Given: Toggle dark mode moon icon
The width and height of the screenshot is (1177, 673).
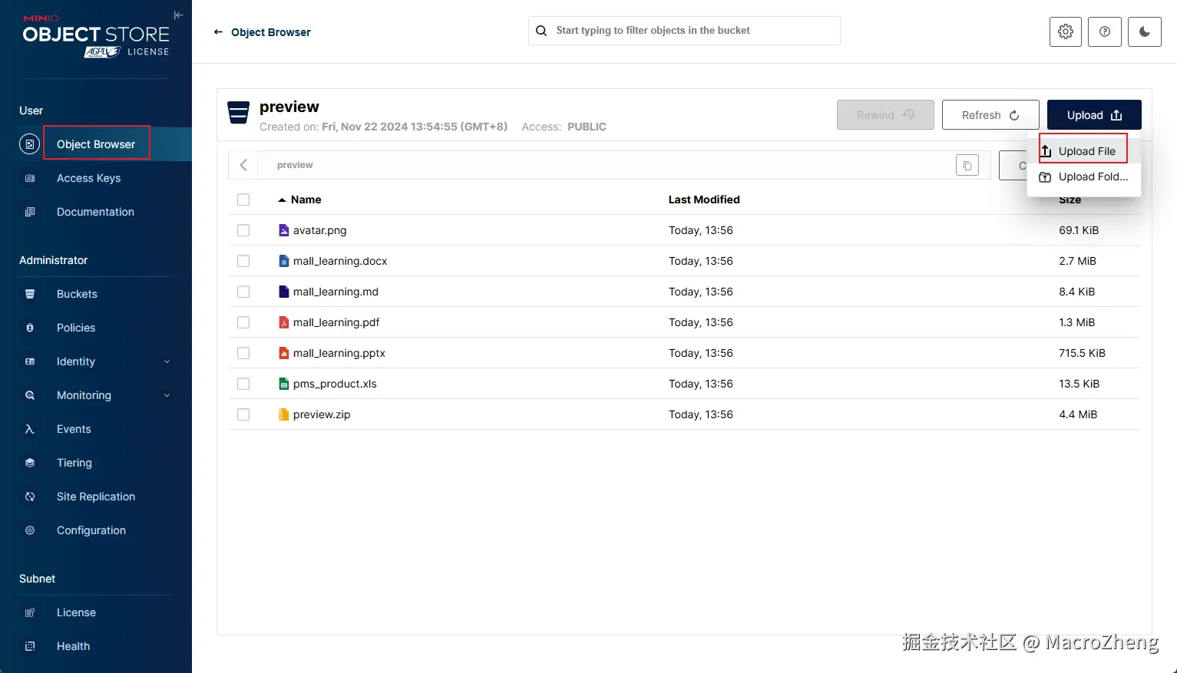Looking at the screenshot, I should click(x=1144, y=31).
